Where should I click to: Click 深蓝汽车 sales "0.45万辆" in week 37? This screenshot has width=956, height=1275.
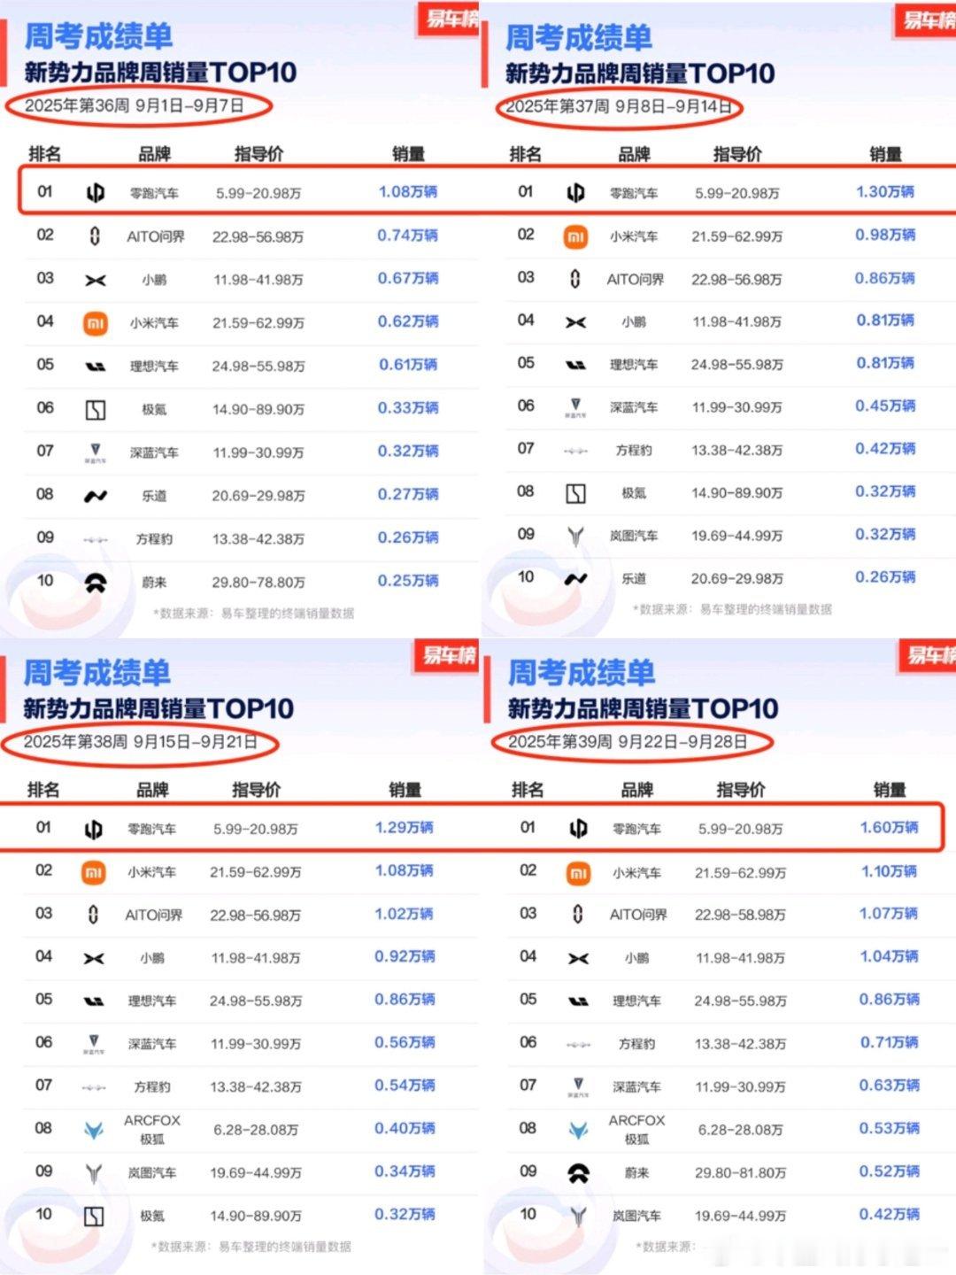885,406
